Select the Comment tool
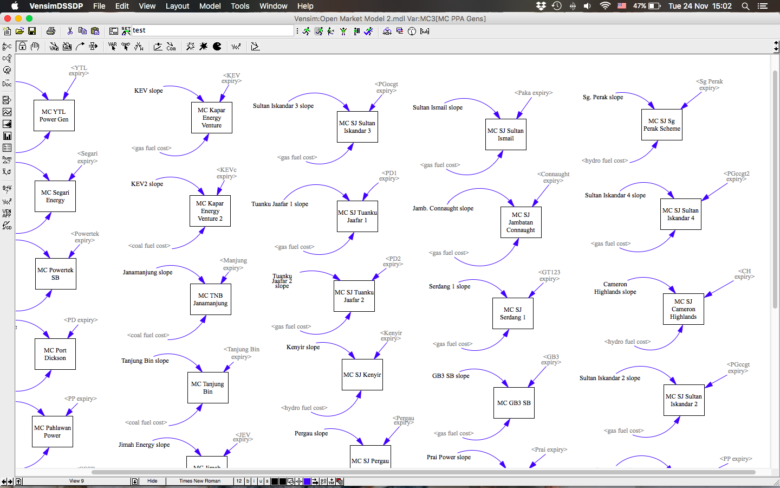 pos(171,47)
